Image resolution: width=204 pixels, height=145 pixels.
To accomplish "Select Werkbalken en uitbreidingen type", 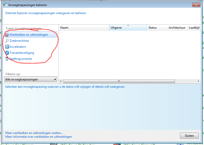I will point(31,35).
